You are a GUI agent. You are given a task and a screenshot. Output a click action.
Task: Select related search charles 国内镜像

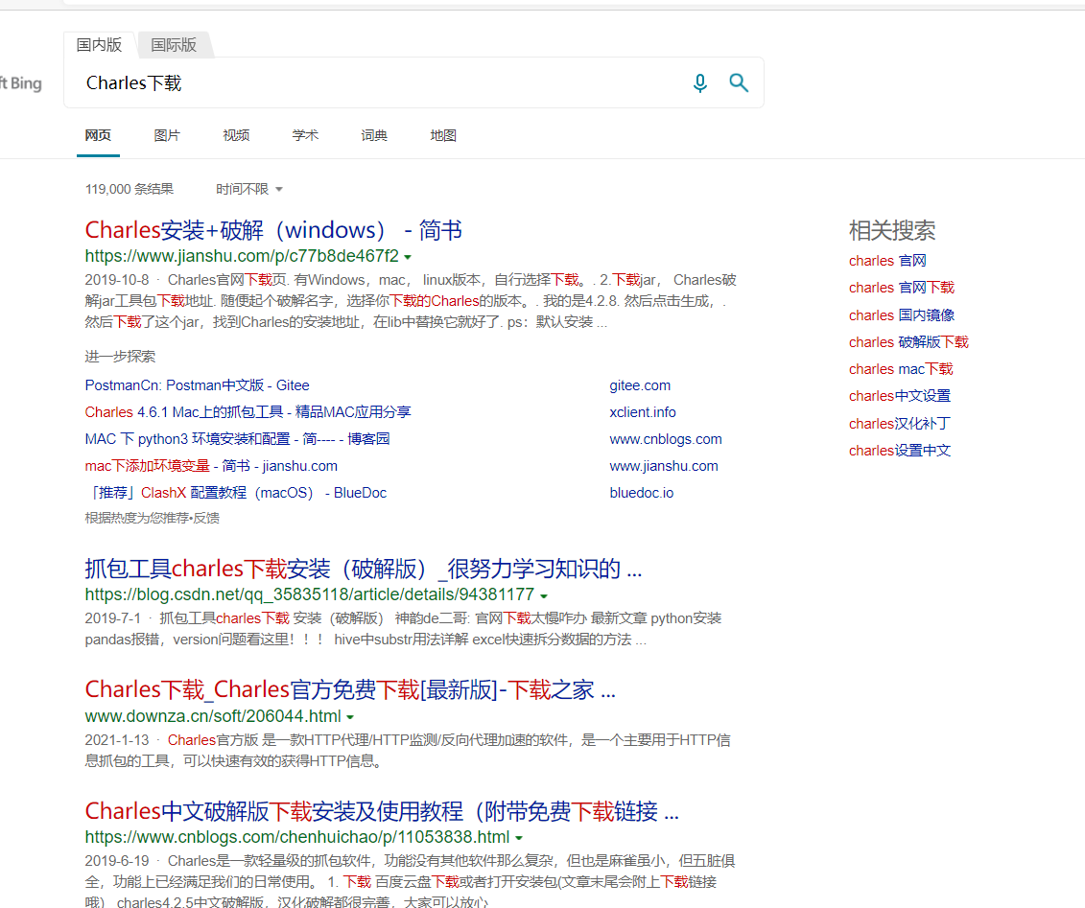(902, 315)
